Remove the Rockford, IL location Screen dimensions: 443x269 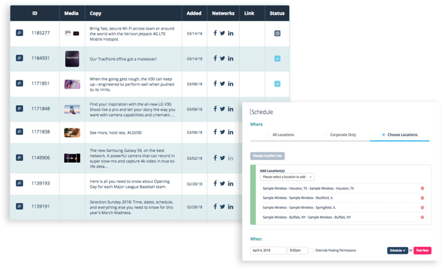coord(422,198)
